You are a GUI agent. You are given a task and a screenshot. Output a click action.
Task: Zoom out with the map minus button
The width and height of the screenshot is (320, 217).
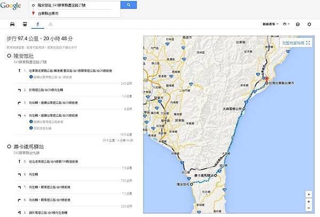coord(309,208)
